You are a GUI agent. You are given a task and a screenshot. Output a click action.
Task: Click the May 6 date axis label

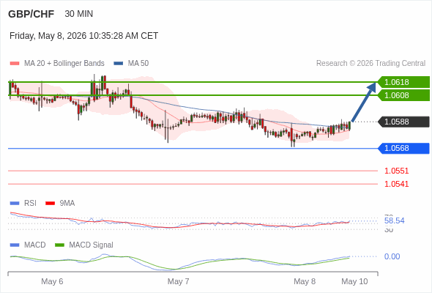point(52,281)
